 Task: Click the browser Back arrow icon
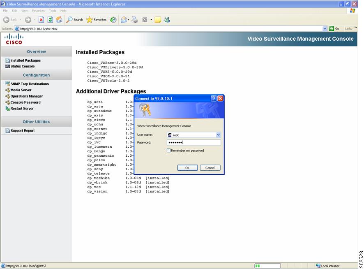point(6,20)
